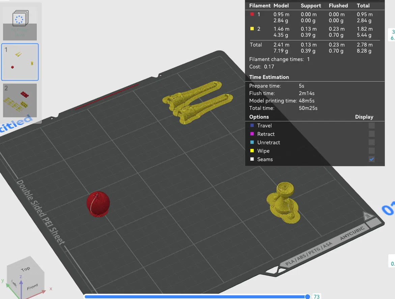Image resolution: width=395 pixels, height=299 pixels.
Task: Open plate 1 thumbnail
Action: 20,62
